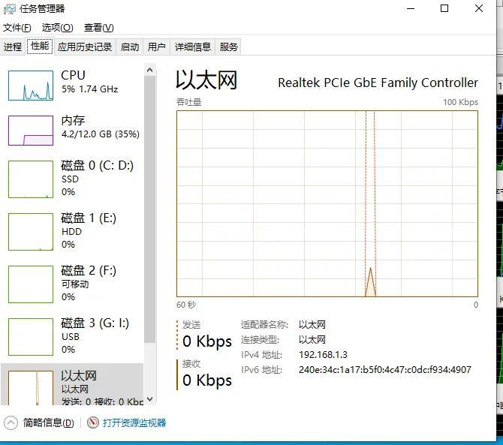Click the 接收 0 Kbps value
The image size is (503, 445).
tap(207, 380)
